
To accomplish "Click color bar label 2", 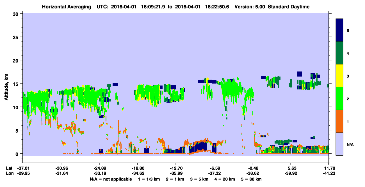I will pyautogui.click(x=348, y=99).
